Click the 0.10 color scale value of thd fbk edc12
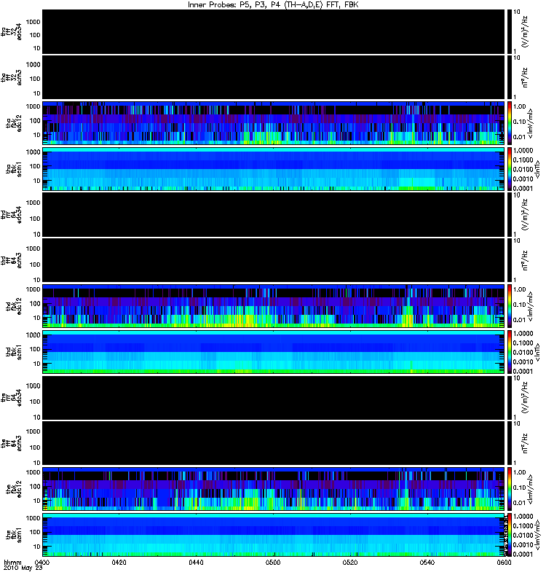Screen dimensions: 546x583 click(x=520, y=305)
